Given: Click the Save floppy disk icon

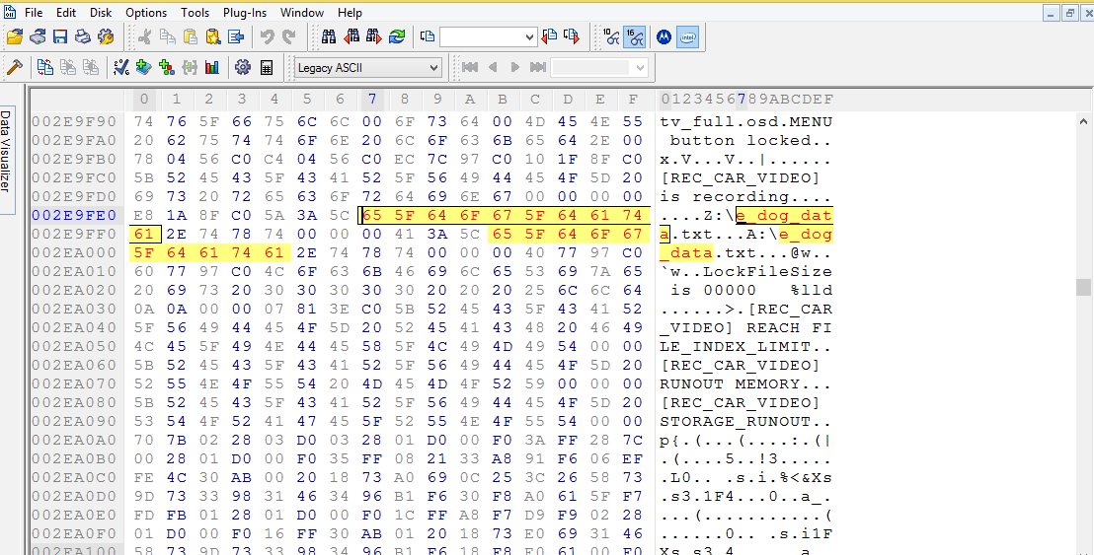Looking at the screenshot, I should coord(60,37).
